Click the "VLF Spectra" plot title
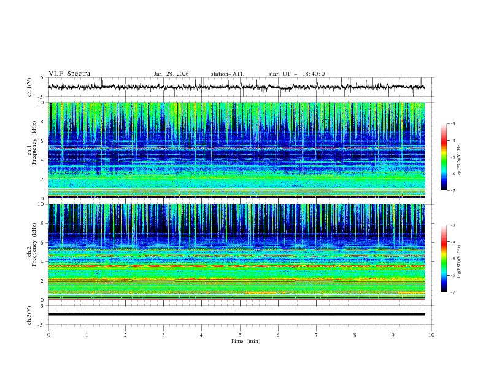 [69, 74]
